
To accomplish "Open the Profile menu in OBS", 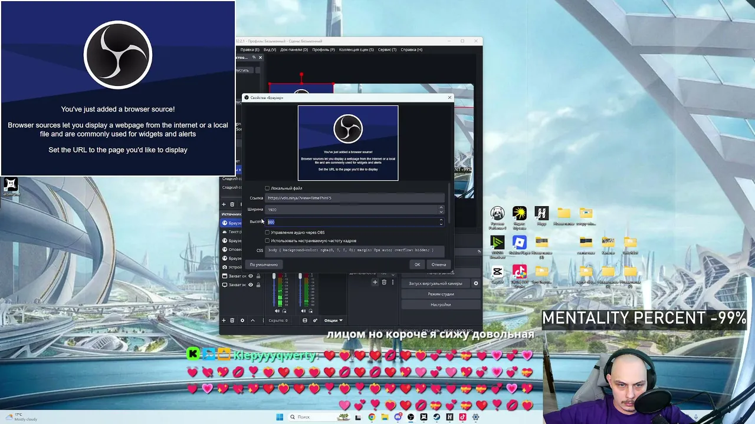I will tap(324, 49).
